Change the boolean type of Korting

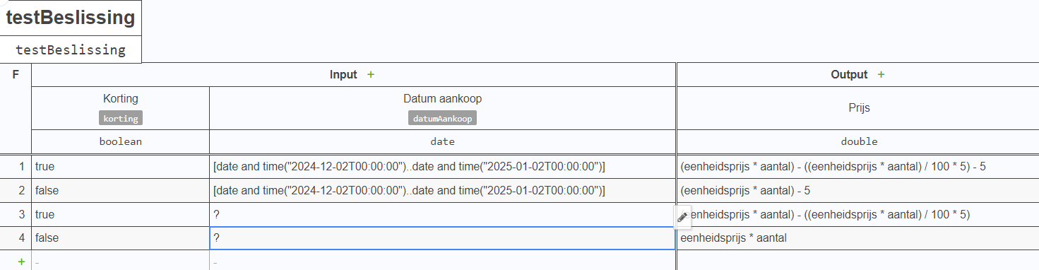121,141
